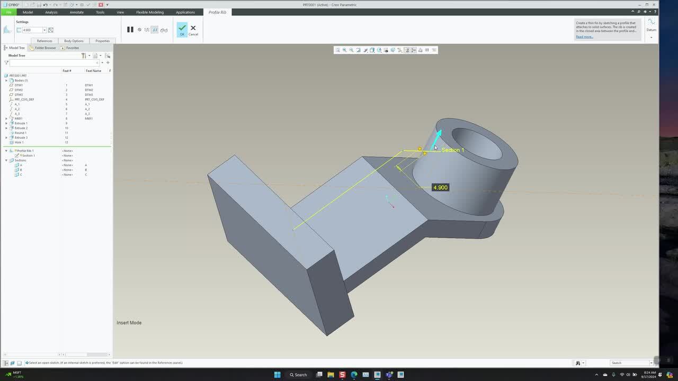Click the filter funnel icon in Model Tree
Screen dimensions: 678x381
coord(6,63)
